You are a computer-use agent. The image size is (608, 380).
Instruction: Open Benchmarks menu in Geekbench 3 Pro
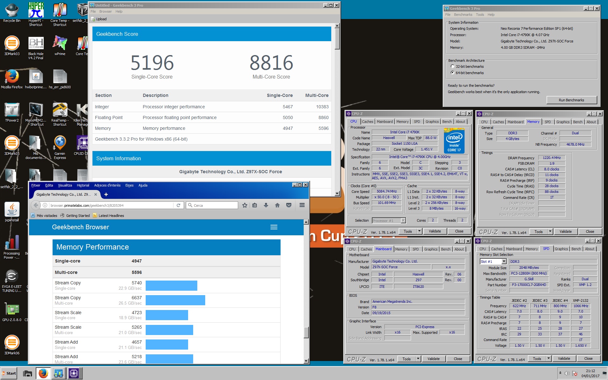[x=463, y=15]
